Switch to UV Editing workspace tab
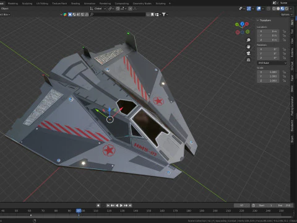This screenshot has height=223, width=297. [42, 4]
